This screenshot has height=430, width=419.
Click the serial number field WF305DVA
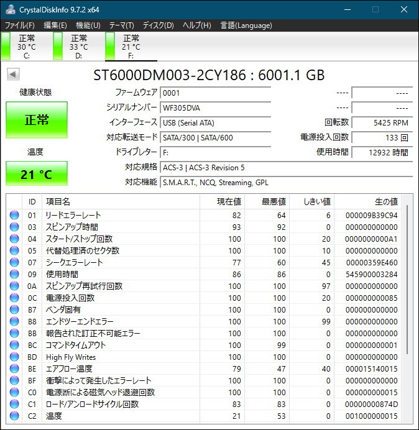point(216,107)
